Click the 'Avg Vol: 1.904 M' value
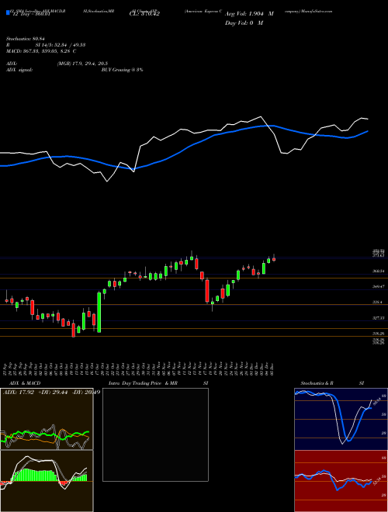The image size is (388, 512). click(249, 14)
